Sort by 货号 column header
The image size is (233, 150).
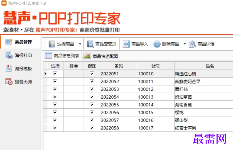[x=156, y=66]
